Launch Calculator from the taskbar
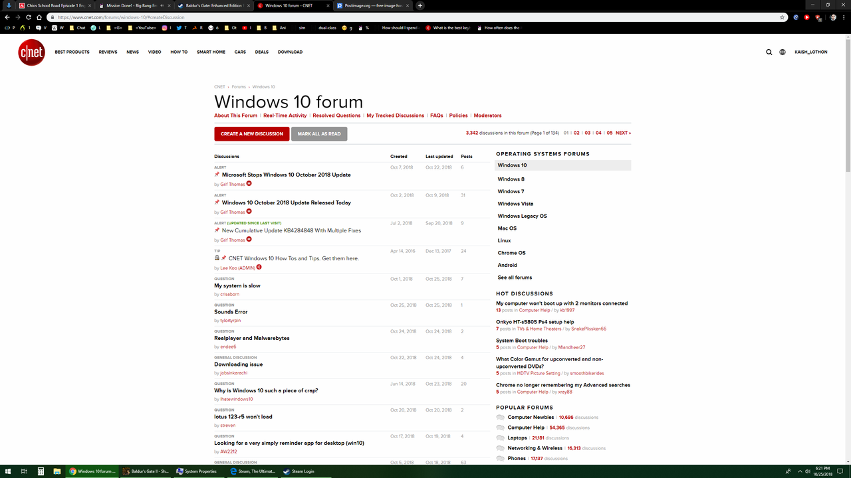 click(41, 471)
